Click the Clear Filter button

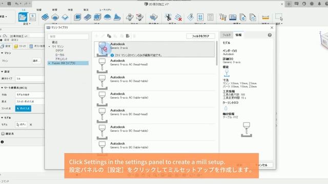(x=200, y=36)
